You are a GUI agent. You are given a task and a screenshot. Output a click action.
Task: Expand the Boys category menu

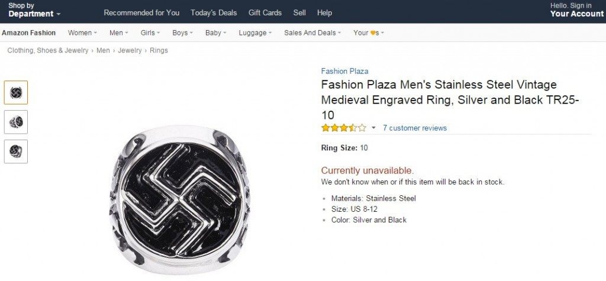182,33
